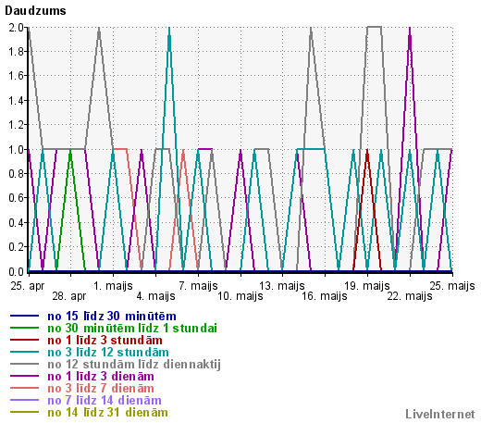This screenshot has width=481, height=423.
Task: Click the dark red legend line swatch
Action: click(x=24, y=340)
